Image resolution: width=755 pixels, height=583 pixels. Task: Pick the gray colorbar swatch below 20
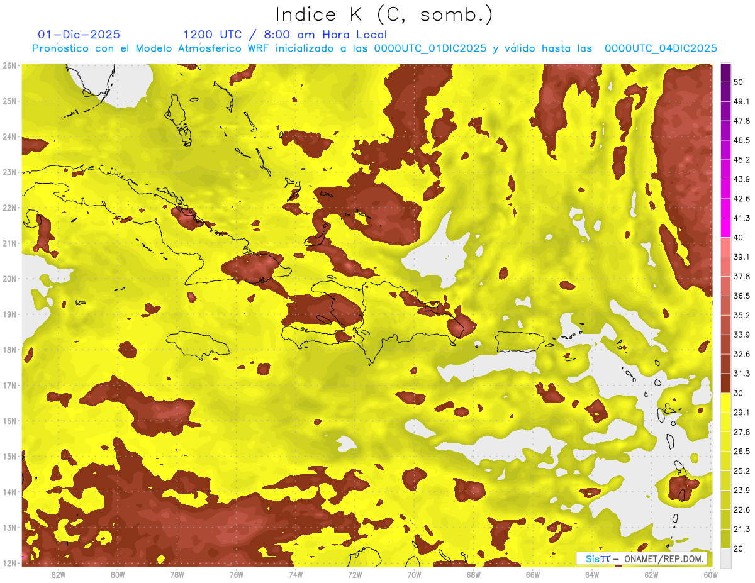[725, 558]
